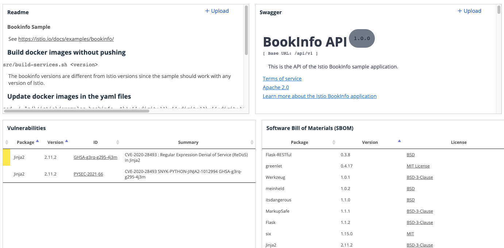The image size is (504, 248).
Task: Open BSD-3-Clause license for Flask 1.1.2
Action: (x=420, y=223)
